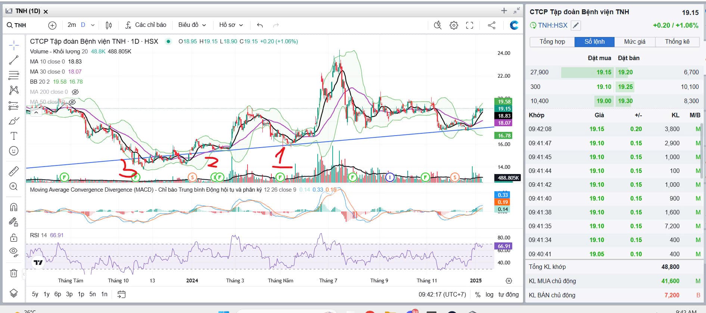Image resolution: width=706 pixels, height=313 pixels.
Task: Set range to 5y
Action: [x=35, y=294]
